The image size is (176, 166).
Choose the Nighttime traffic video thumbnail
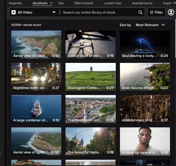click(36, 76)
